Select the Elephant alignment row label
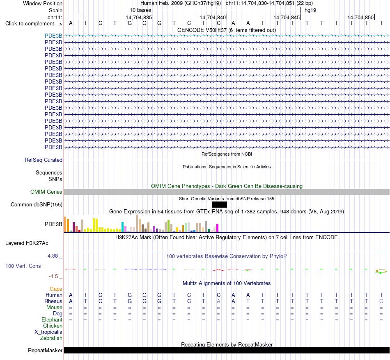 (x=52, y=319)
